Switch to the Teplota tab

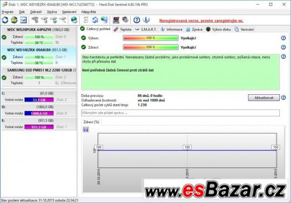click(x=122, y=29)
